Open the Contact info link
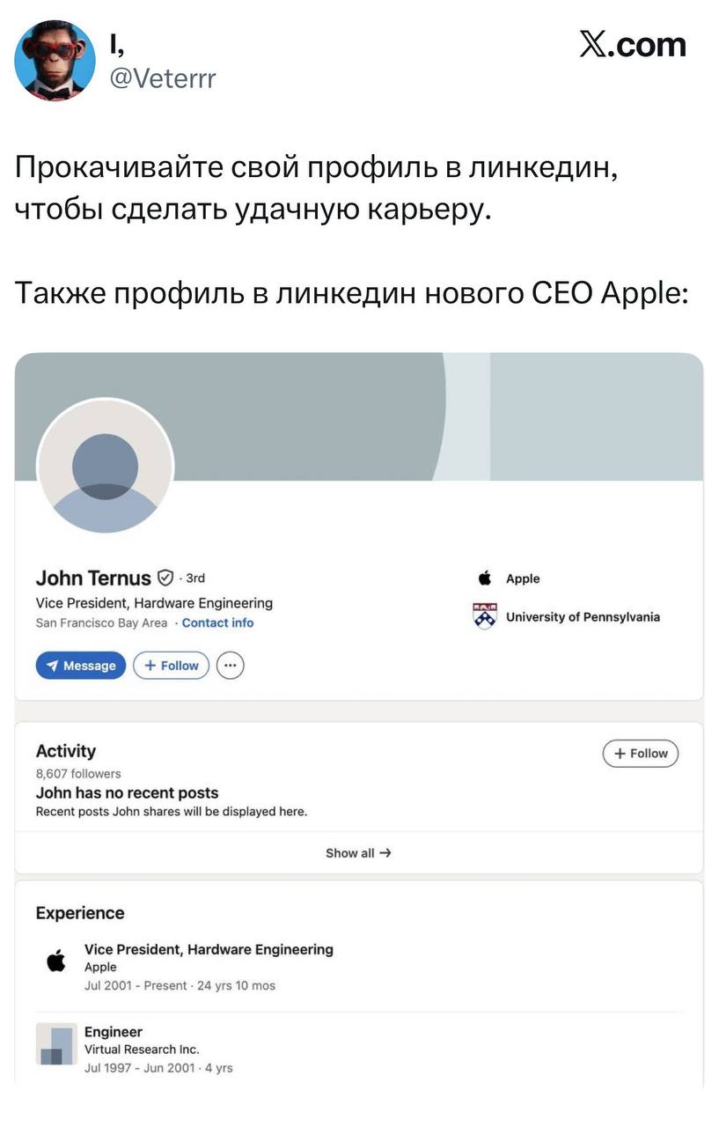Image resolution: width=719 pixels, height=1127 pixels. click(217, 622)
